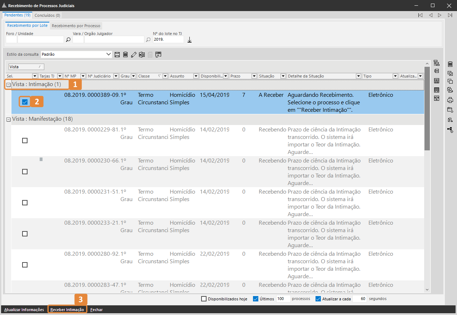This screenshot has width=457, height=315.
Task: Click the Receber Intimação button
Action: [x=67, y=310]
